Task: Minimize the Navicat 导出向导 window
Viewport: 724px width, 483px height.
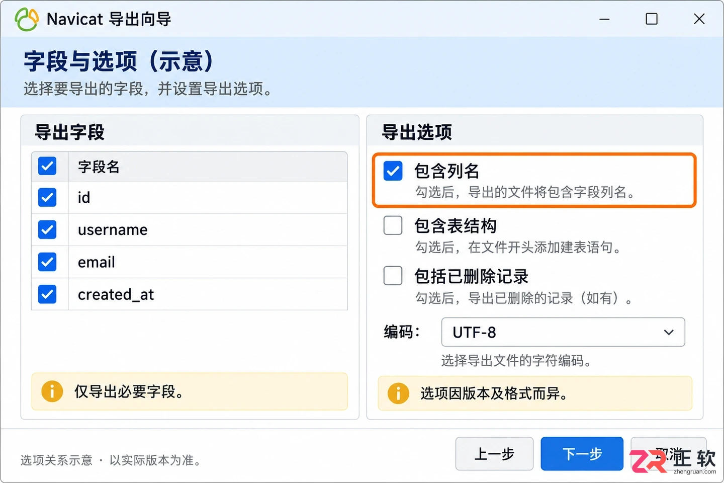Action: pyautogui.click(x=604, y=19)
